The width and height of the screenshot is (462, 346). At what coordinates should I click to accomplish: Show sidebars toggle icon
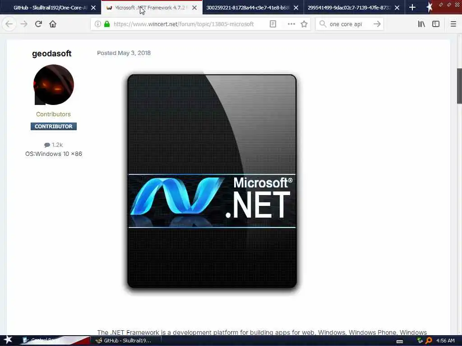(436, 24)
